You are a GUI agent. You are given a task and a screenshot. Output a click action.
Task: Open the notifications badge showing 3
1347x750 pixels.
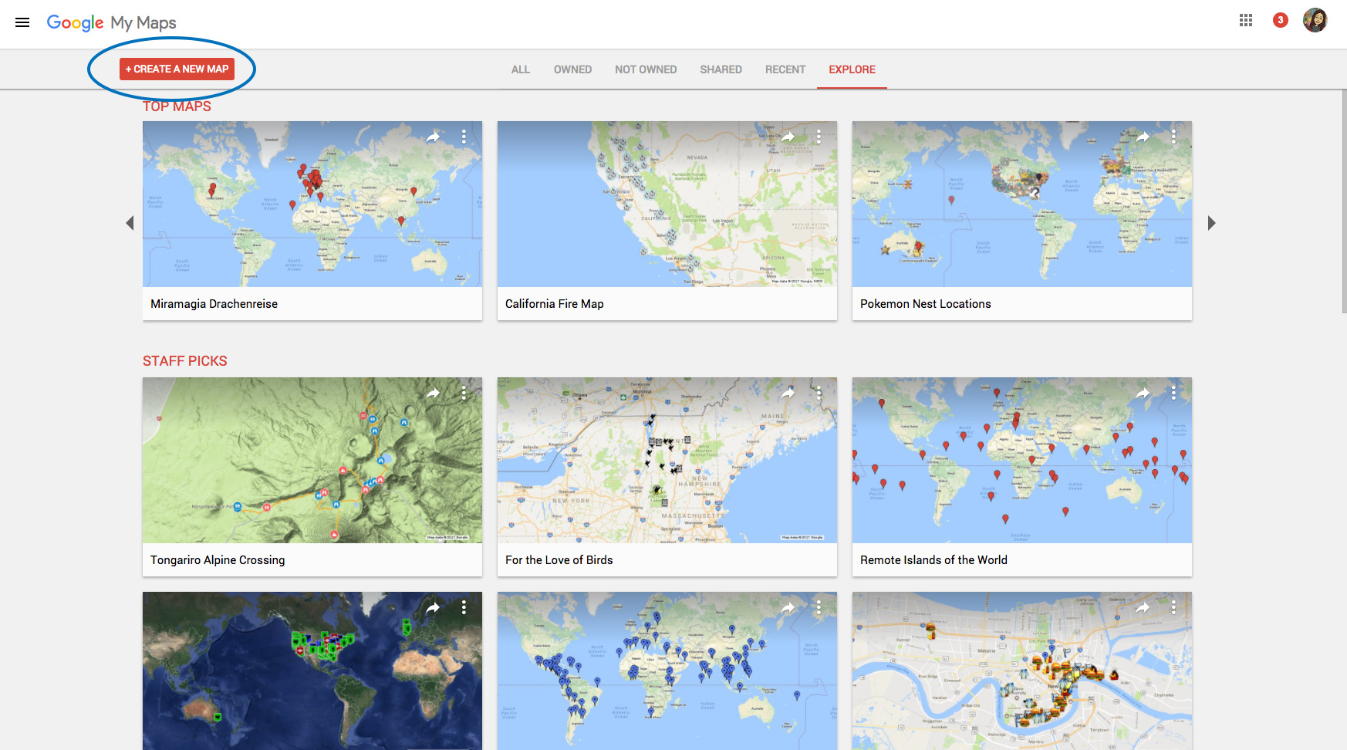(1281, 20)
